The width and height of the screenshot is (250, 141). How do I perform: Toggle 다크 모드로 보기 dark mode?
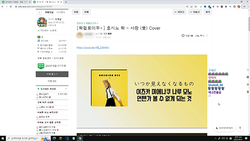coord(224,128)
